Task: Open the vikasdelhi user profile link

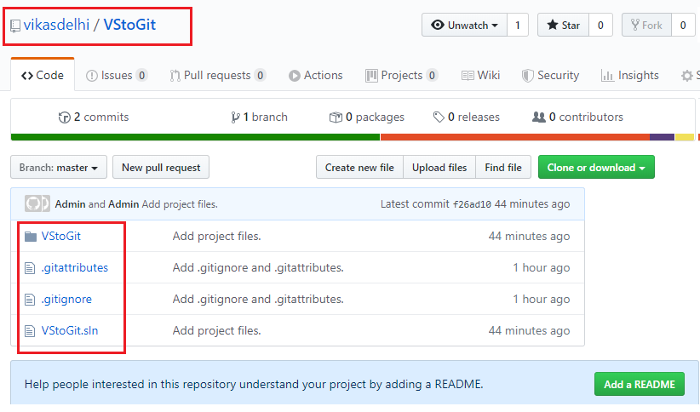Action: click(x=56, y=25)
